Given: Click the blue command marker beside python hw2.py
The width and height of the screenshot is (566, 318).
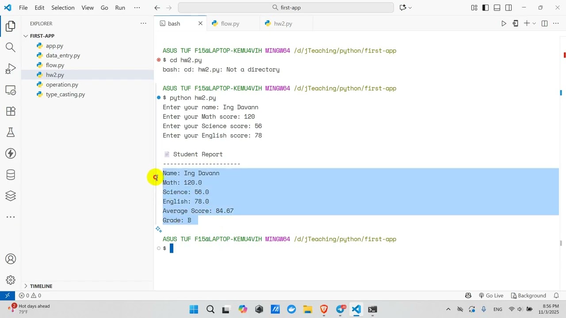Looking at the screenshot, I should click(158, 98).
